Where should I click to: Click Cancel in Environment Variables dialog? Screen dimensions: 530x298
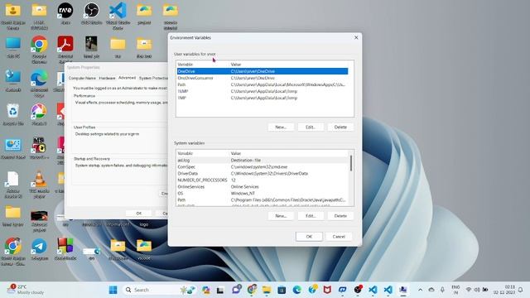[339, 237]
